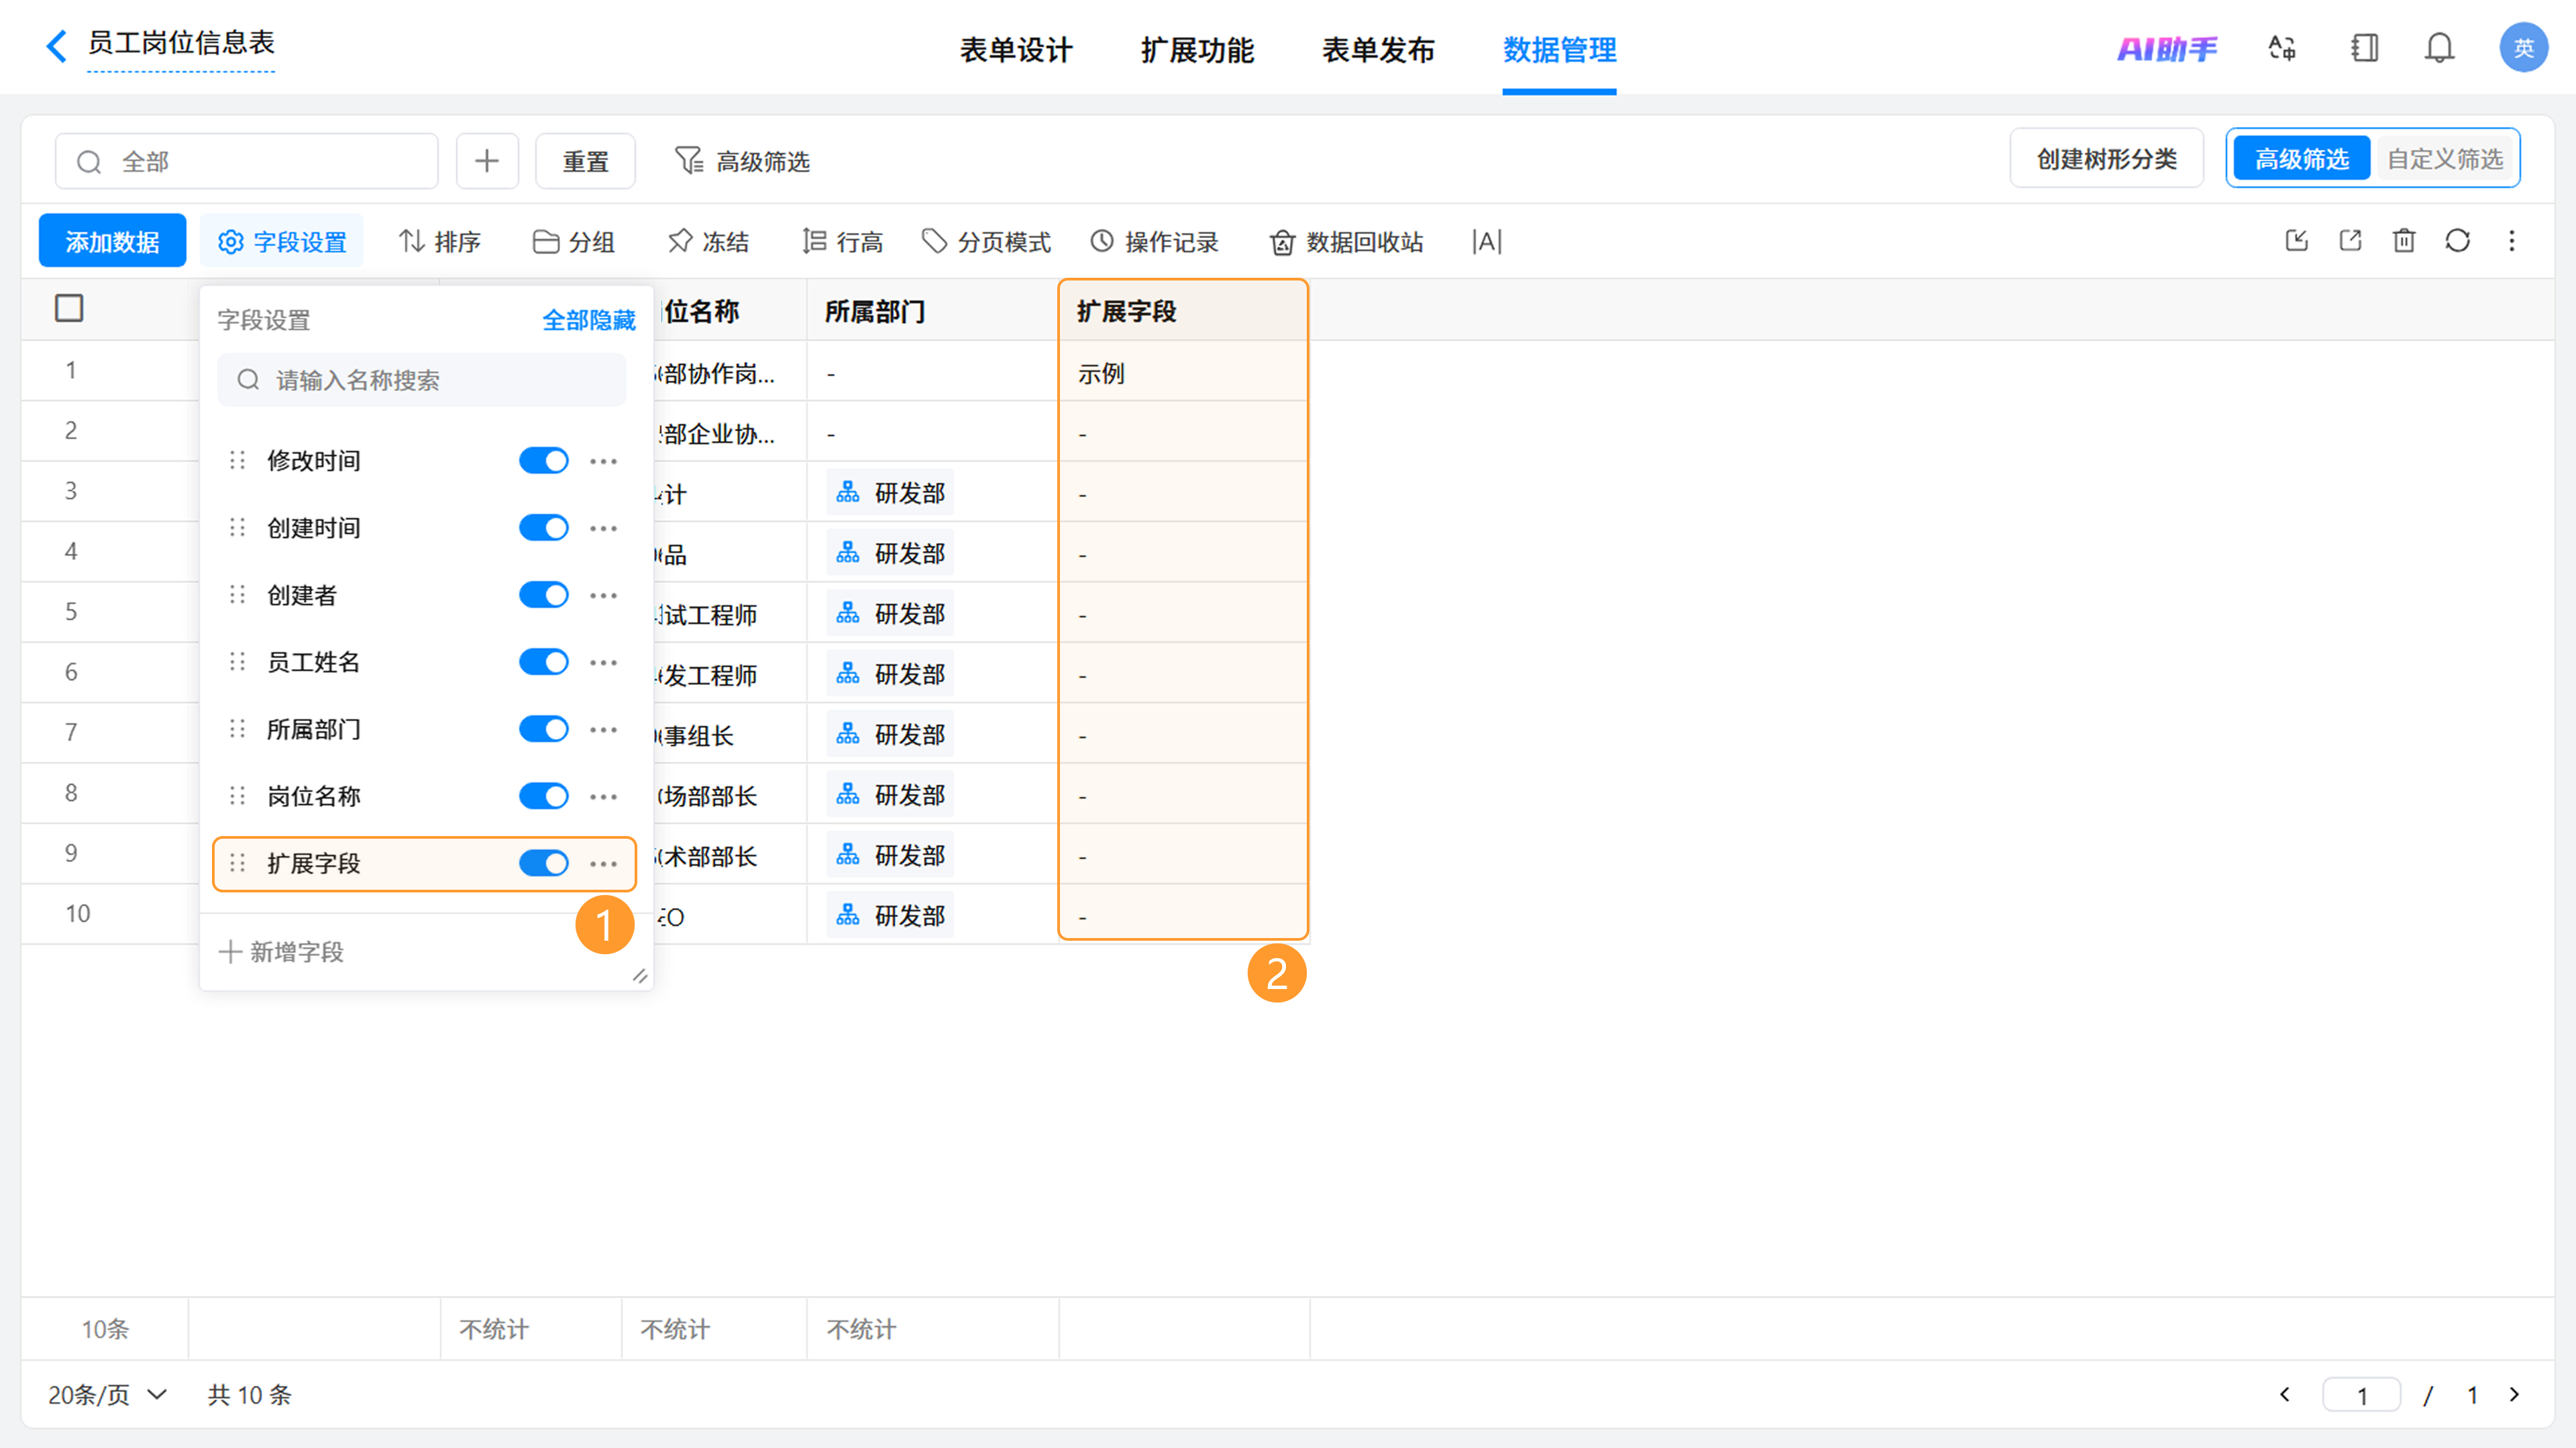Open 高级筛选 funnel filter

point(742,161)
